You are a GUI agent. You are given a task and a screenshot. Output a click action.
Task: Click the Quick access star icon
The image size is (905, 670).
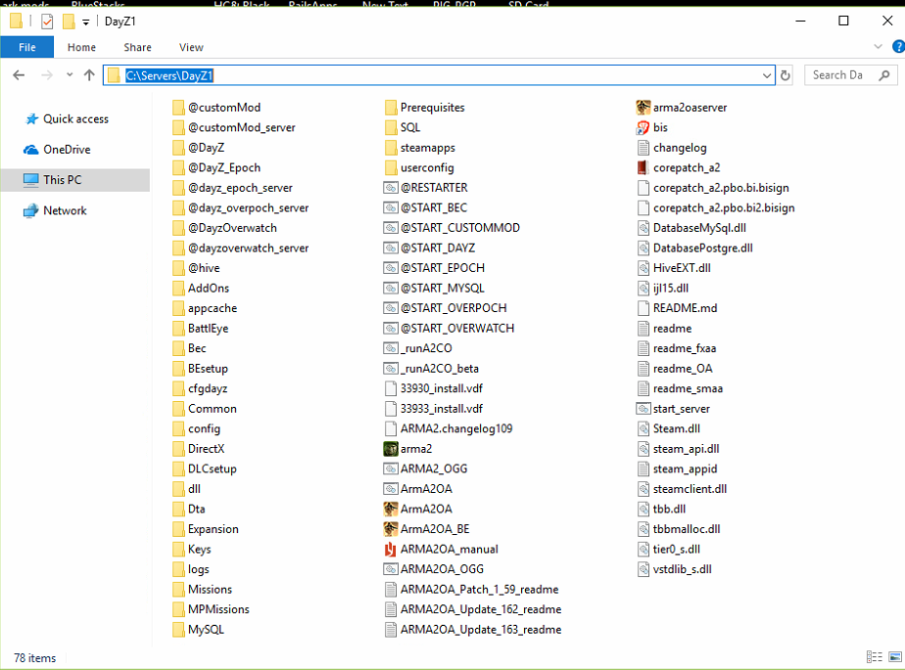(x=31, y=118)
